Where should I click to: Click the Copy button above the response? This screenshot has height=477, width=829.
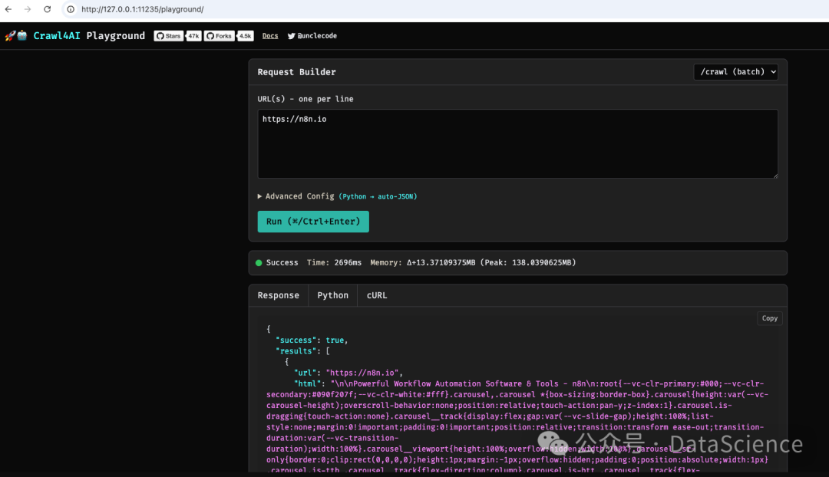[x=769, y=317]
